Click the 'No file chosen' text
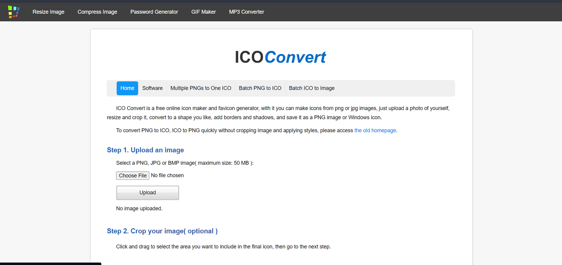Screen dimensions: 562x265 click(x=167, y=176)
